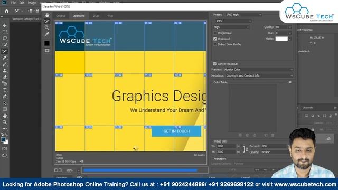Toggle the constrain proportions link icon
Screen dimensions: 338x190
(x=245, y=149)
